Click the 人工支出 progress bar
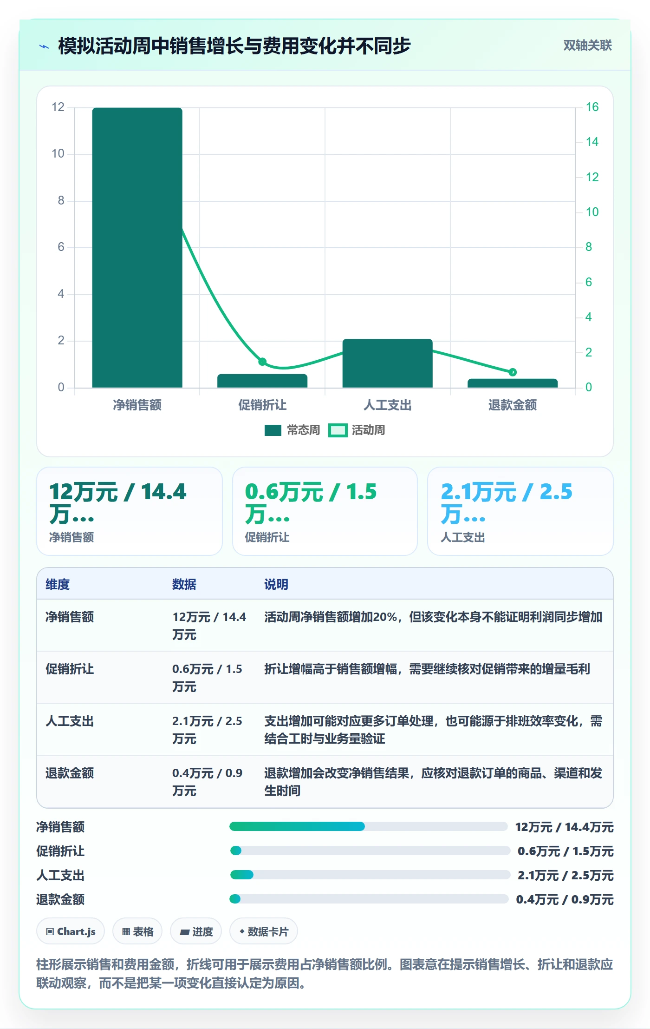This screenshot has height=1029, width=650. pyautogui.click(x=370, y=875)
